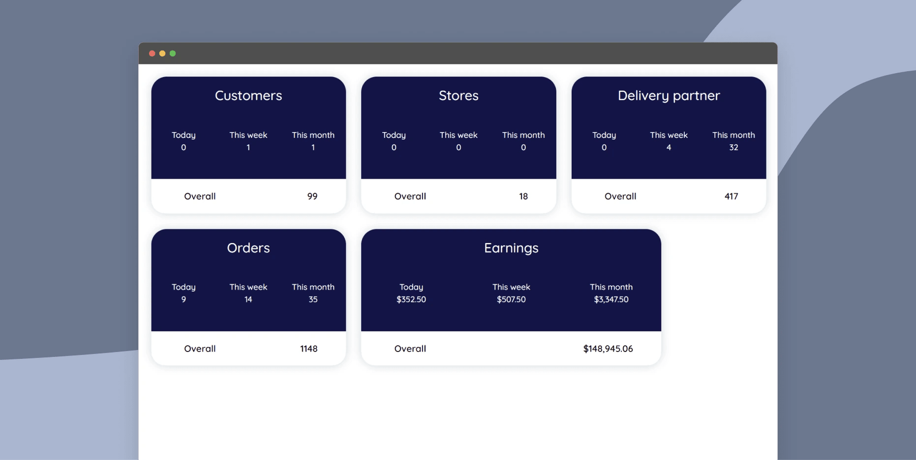Click the yellow minimize window dot

[162, 54]
